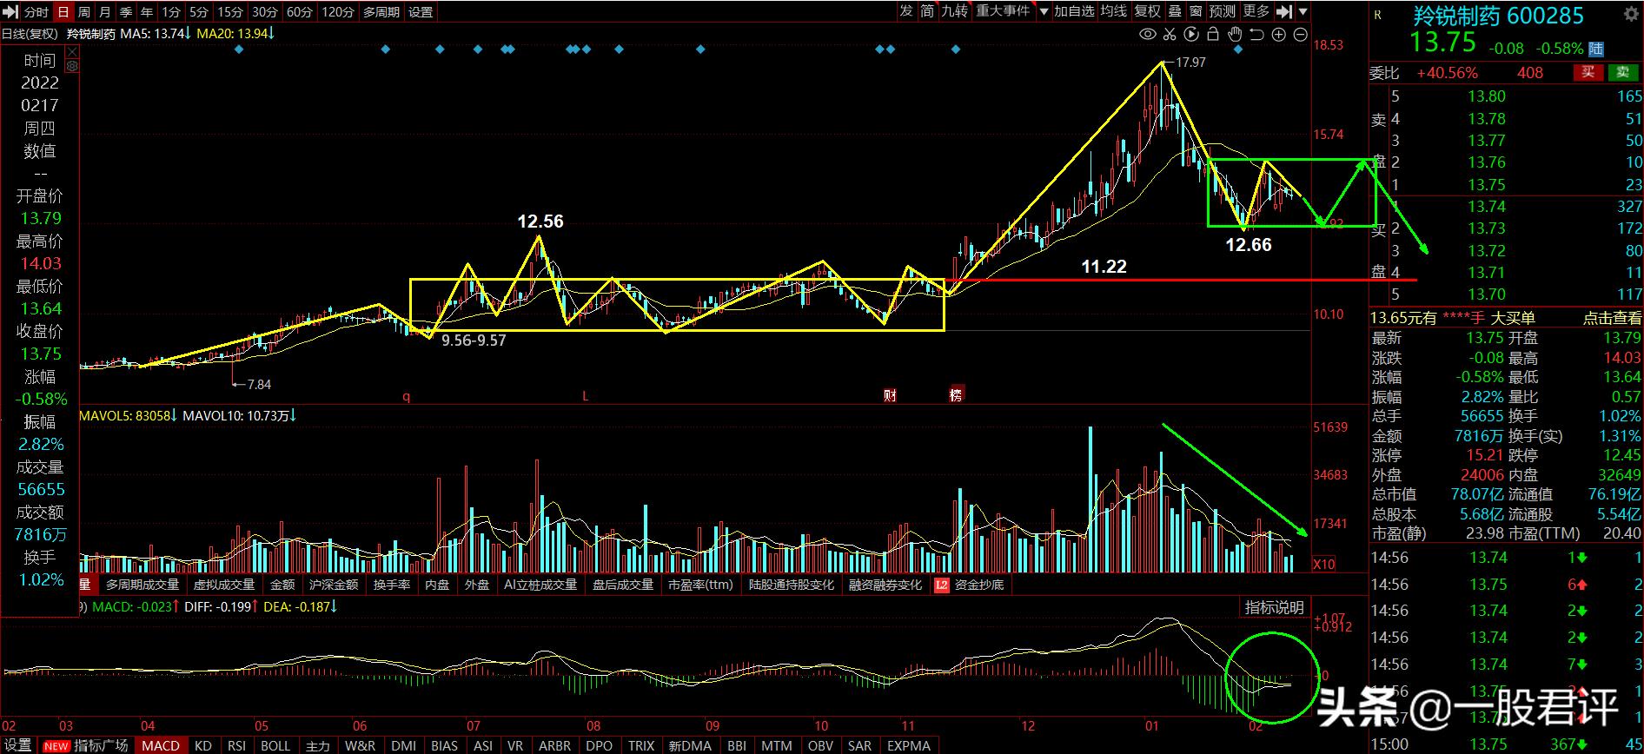Click the 指标说明 indicator description button
The width and height of the screenshot is (1644, 754).
1274,607
